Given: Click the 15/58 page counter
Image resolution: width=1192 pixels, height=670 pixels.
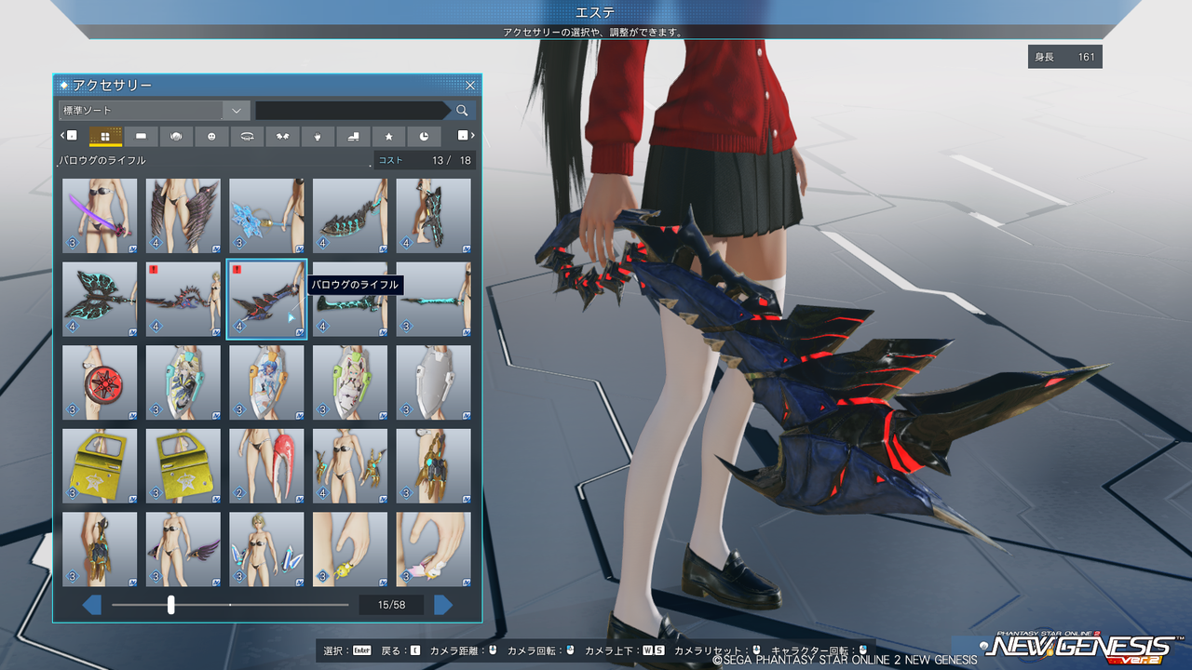Looking at the screenshot, I should click(391, 605).
